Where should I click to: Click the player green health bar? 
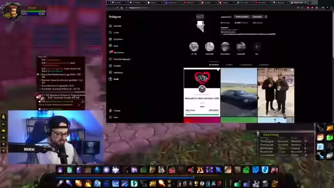(x=33, y=11)
